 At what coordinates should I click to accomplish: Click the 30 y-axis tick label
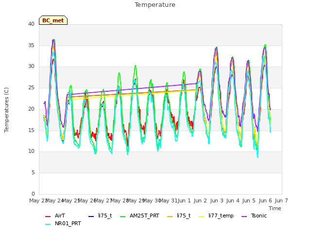31,67
